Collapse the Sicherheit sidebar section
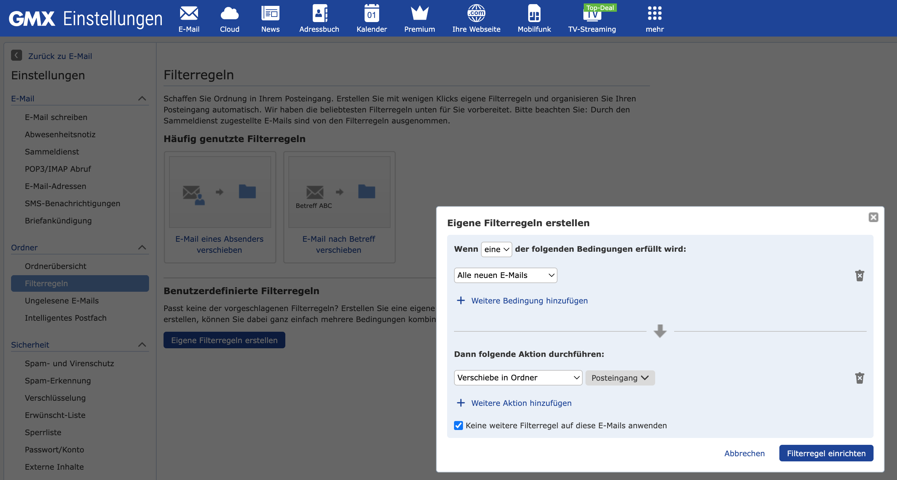The image size is (897, 480). pyautogui.click(x=142, y=344)
